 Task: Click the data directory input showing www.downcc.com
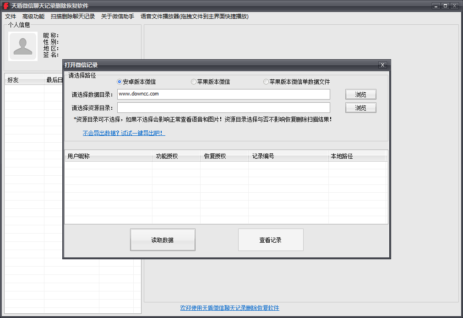tap(224, 94)
